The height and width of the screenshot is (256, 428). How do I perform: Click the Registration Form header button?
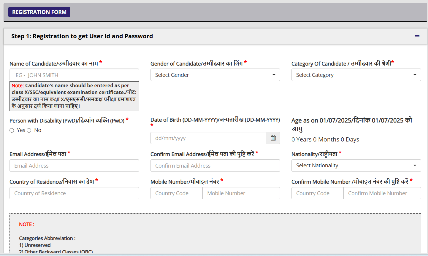click(x=39, y=12)
